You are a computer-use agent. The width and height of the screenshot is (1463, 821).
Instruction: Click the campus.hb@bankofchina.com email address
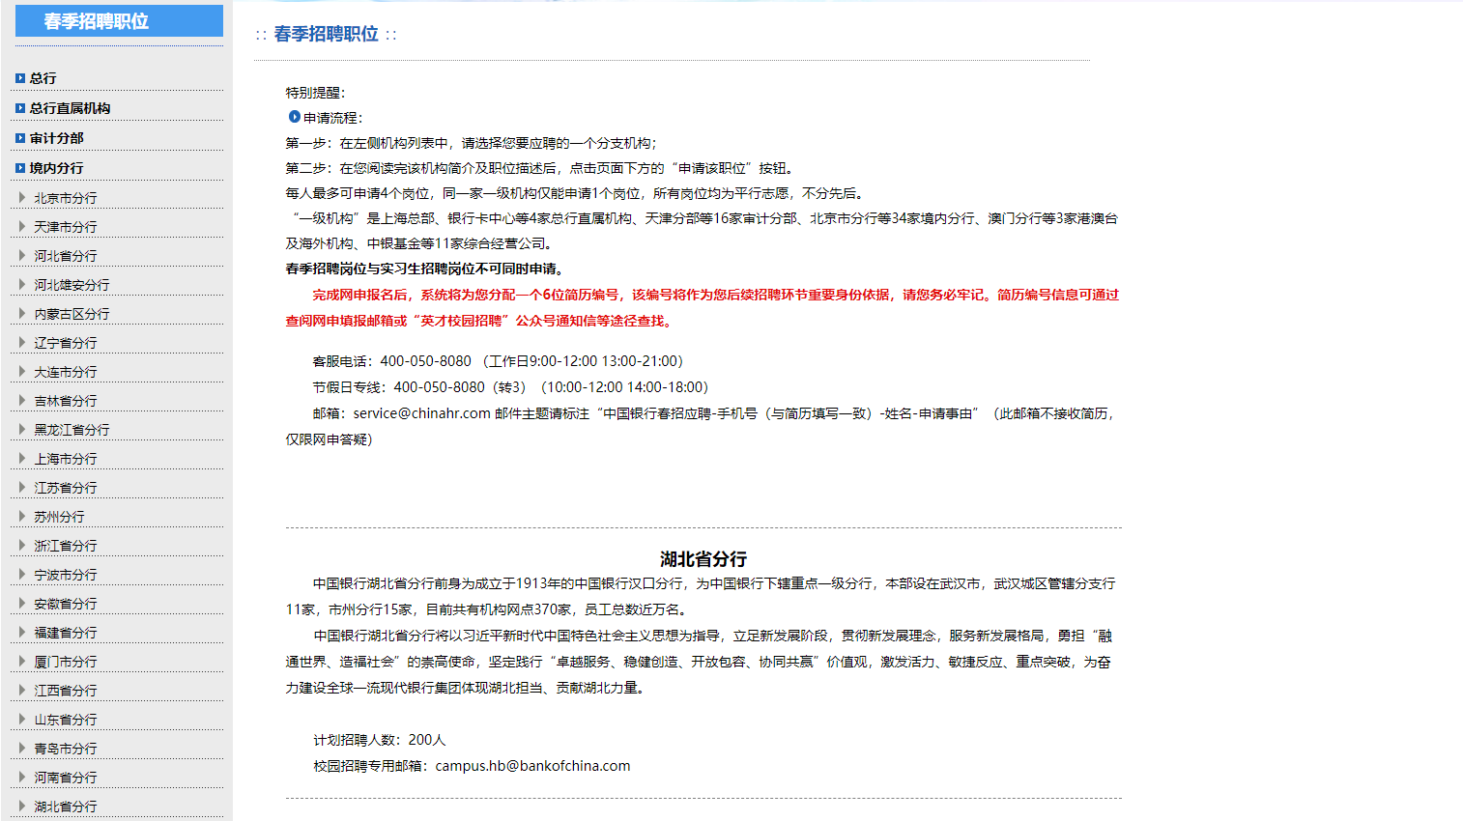(532, 766)
